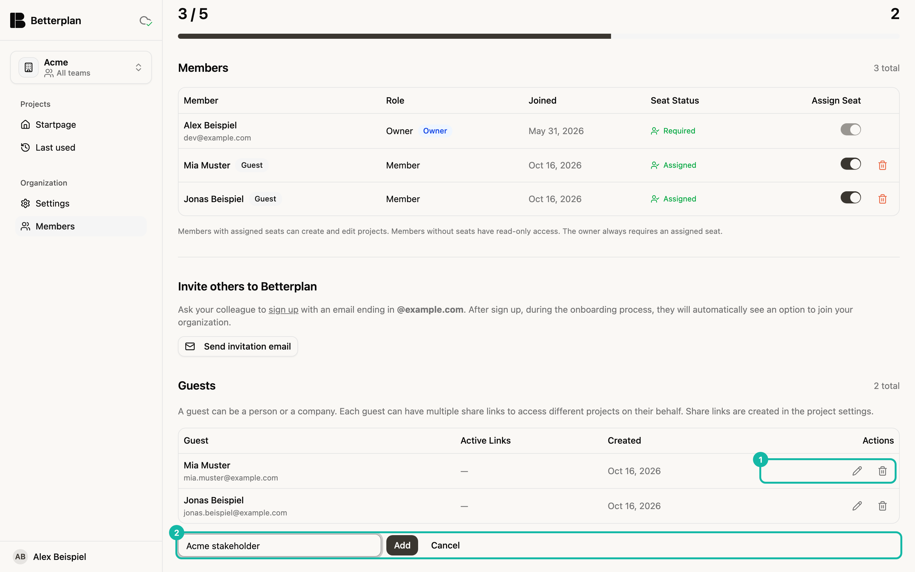Screen dimensions: 915x572
Task: Toggle Alex Beispiel's assign seat switch
Action: tap(851, 130)
